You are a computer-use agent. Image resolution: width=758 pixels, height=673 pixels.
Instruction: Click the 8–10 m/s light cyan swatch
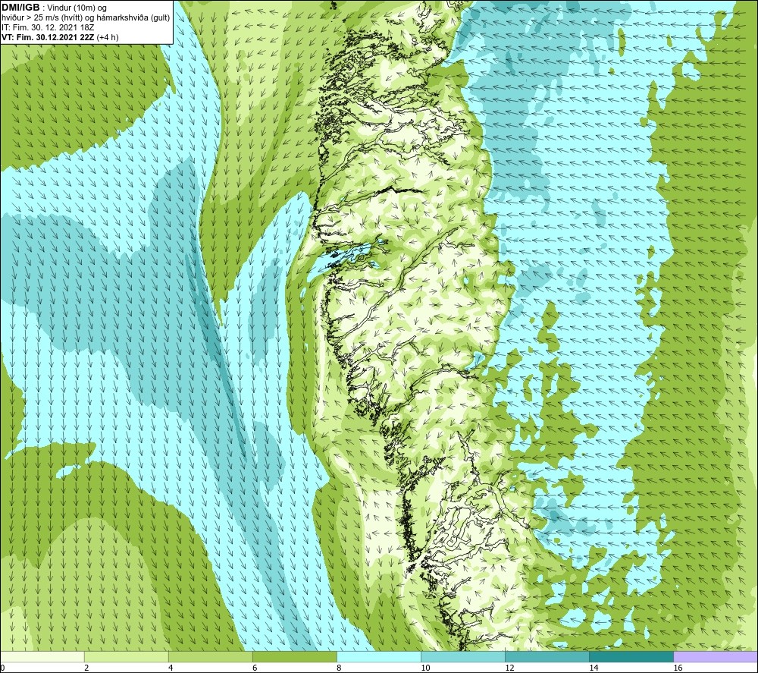click(379, 656)
